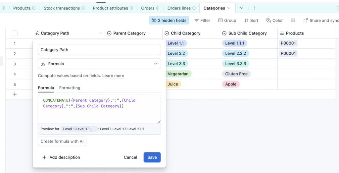Click info icon next to Product attributes tab
The image size is (339, 173).
pyautogui.click(x=131, y=8)
